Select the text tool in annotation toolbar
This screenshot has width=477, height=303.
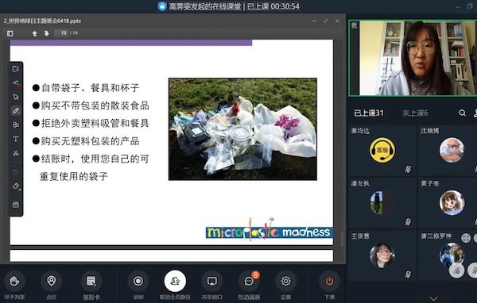[x=16, y=139]
